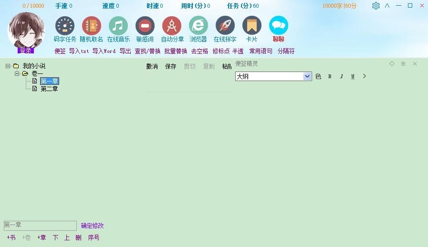Open 批量替换 batch replace
The width and height of the screenshot is (428, 247).
[x=176, y=51]
